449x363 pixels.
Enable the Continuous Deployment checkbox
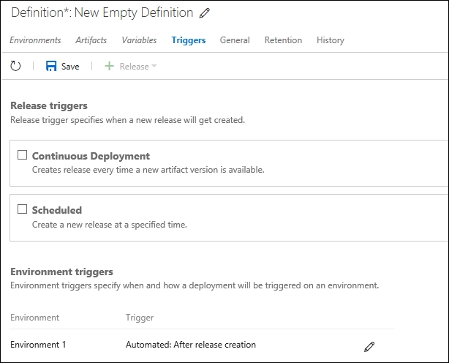click(x=22, y=155)
